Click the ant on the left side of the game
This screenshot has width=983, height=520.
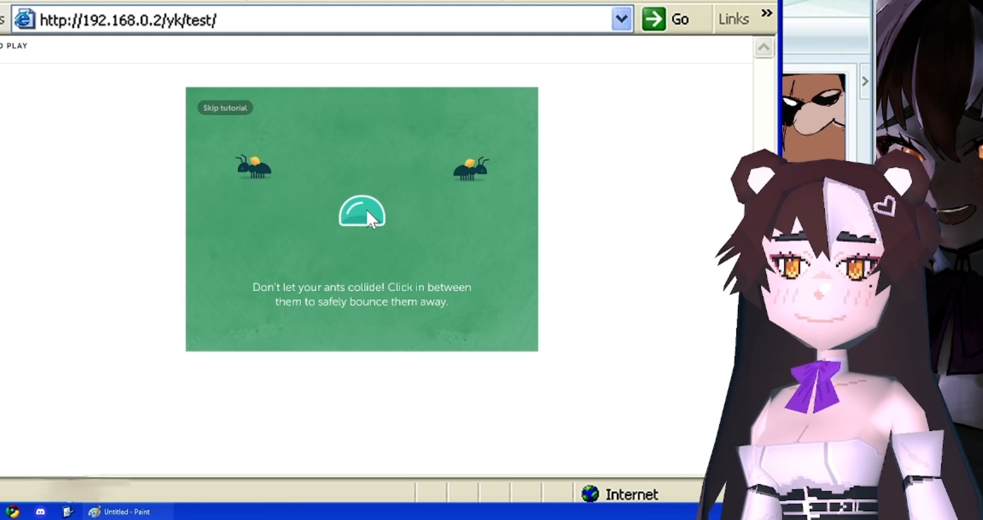[254, 167]
